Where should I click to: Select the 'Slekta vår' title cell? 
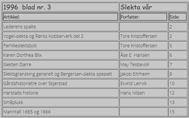153,7
